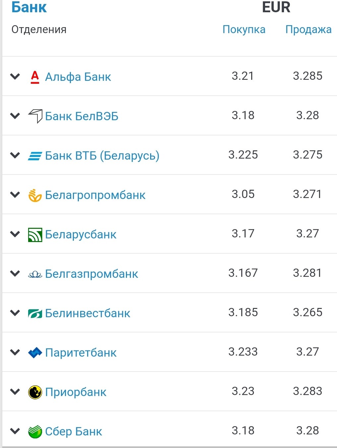Click the Сбер Банк green logo

(35, 432)
